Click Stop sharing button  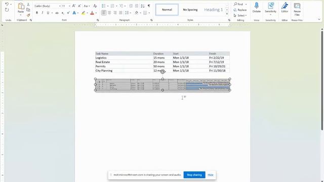(x=194, y=175)
